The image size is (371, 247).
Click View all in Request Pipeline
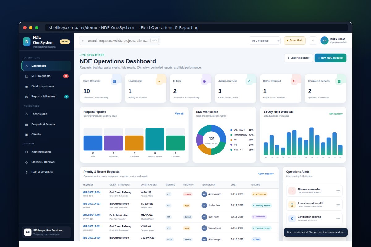(179, 114)
